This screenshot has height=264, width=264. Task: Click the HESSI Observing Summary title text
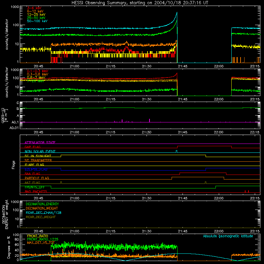[140, 3]
